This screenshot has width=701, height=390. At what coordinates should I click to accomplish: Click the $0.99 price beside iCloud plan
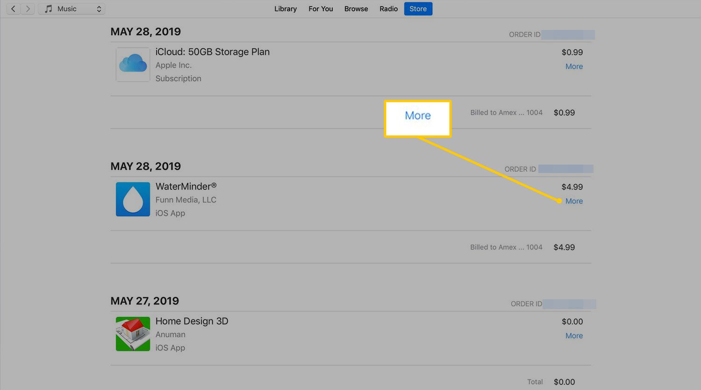572,52
